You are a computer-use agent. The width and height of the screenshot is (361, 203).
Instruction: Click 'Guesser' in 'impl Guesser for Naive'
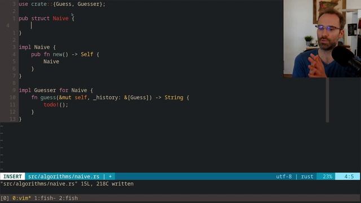click(45, 90)
